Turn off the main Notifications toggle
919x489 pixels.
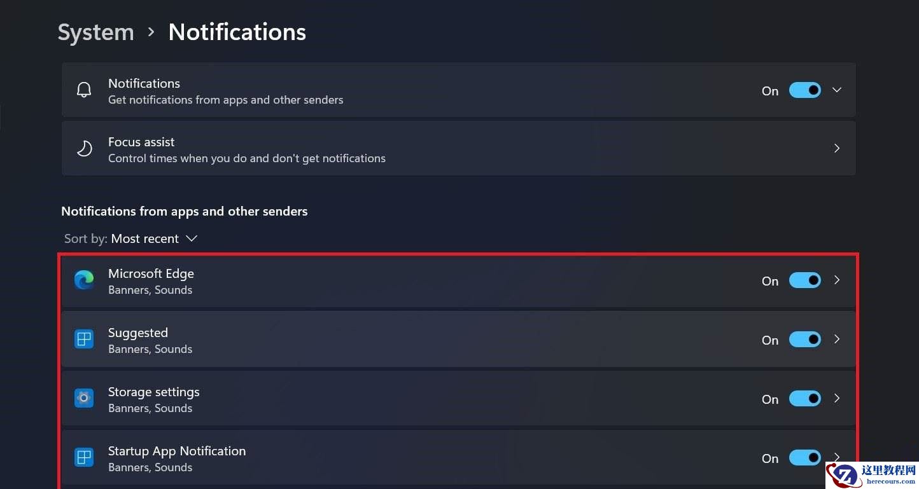pos(804,90)
